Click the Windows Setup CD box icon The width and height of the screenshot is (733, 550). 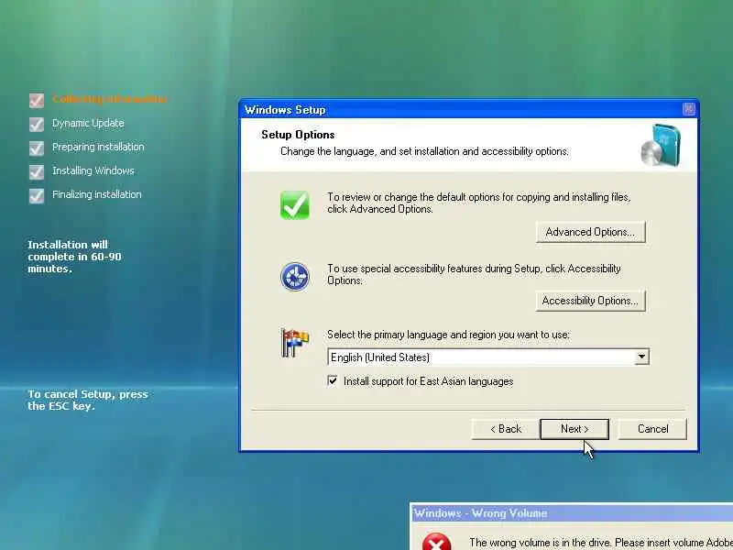pyautogui.click(x=661, y=145)
